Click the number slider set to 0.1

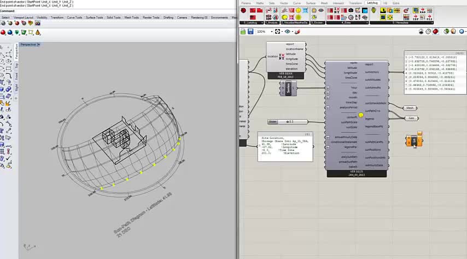[x=288, y=122]
